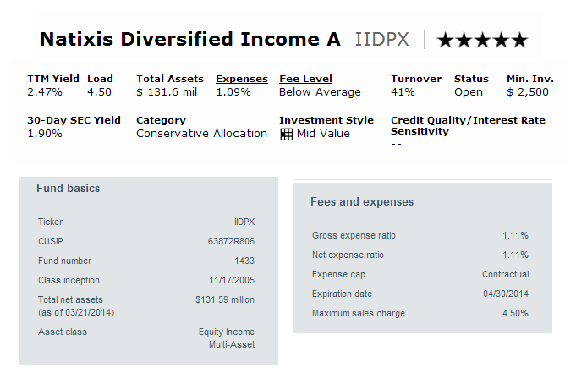Select the Turnover value 41%
The height and width of the screenshot is (390, 576).
[403, 92]
